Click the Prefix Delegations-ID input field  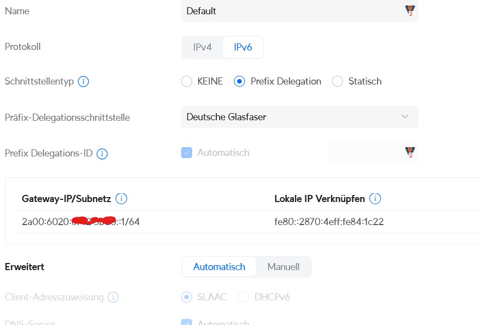tap(373, 153)
